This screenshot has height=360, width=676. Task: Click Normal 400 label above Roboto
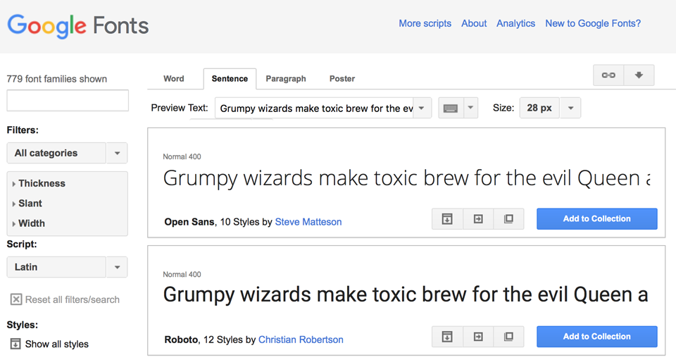click(x=182, y=275)
